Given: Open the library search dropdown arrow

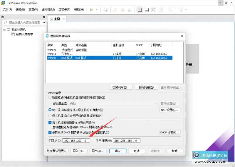Looking at the screenshot, I should tap(44, 23).
